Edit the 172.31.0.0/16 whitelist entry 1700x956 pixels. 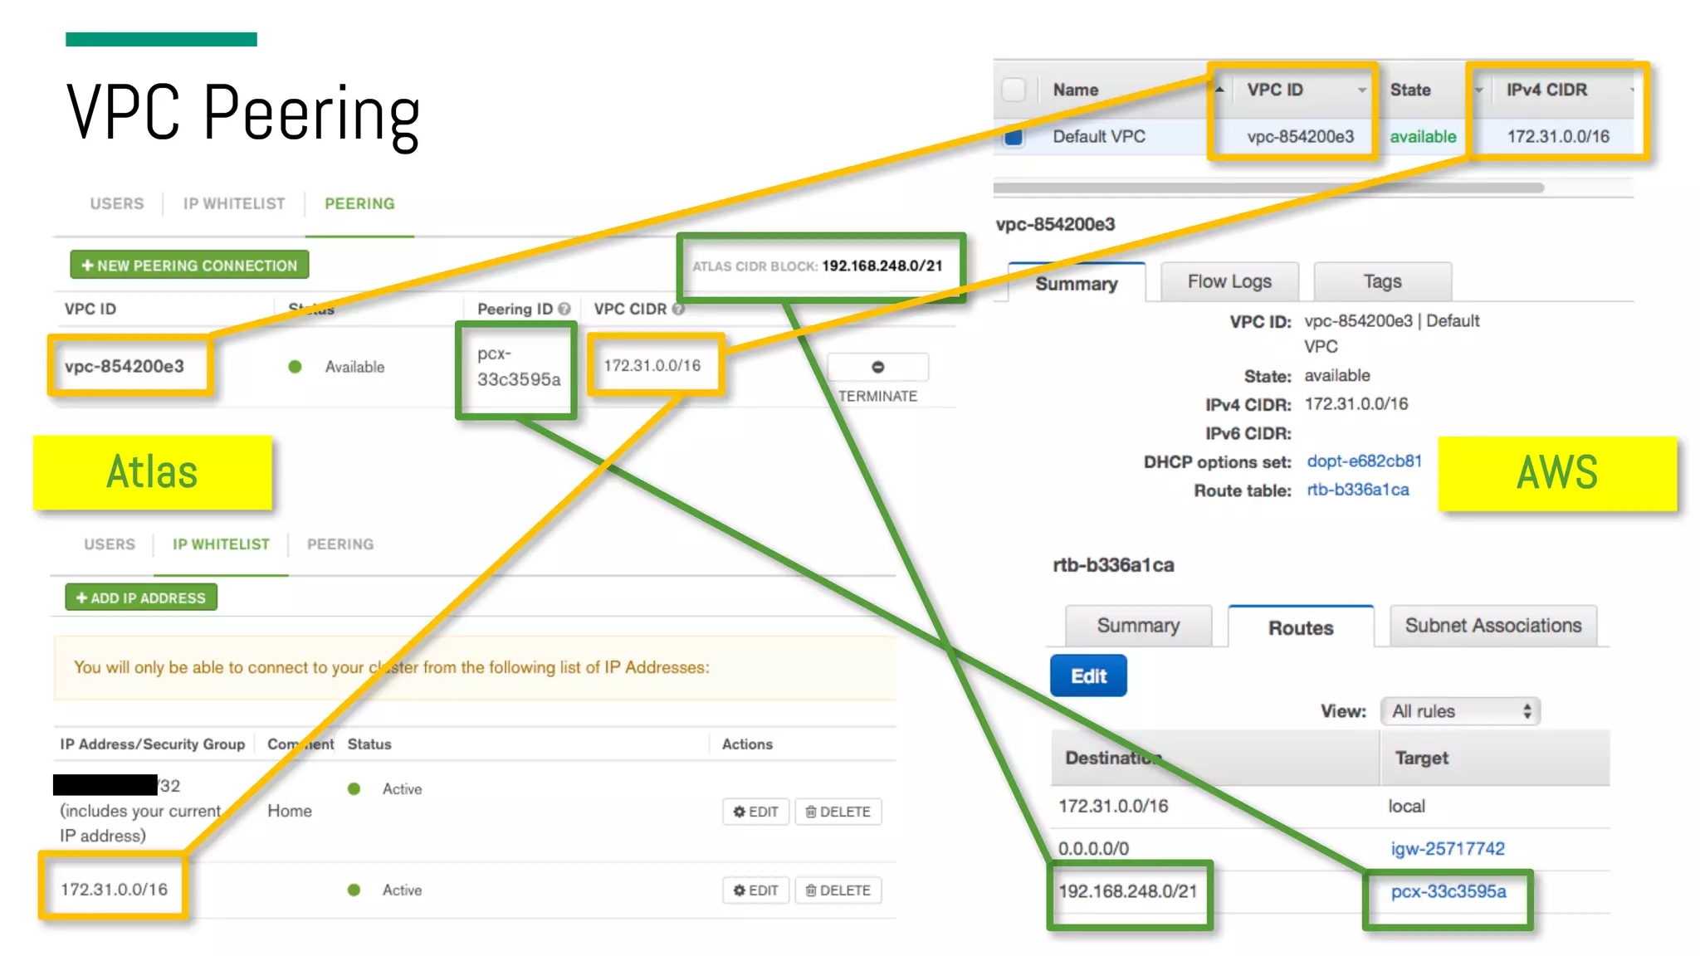point(755,890)
